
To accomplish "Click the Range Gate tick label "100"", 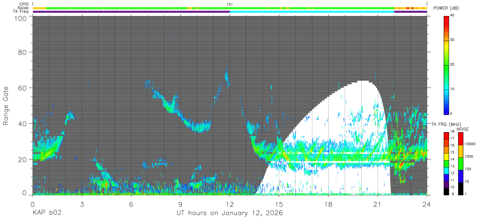I will pyautogui.click(x=21, y=18).
